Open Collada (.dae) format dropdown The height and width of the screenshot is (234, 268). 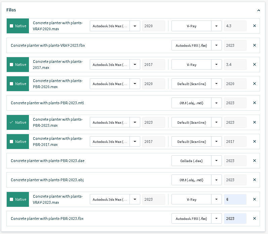point(217,161)
